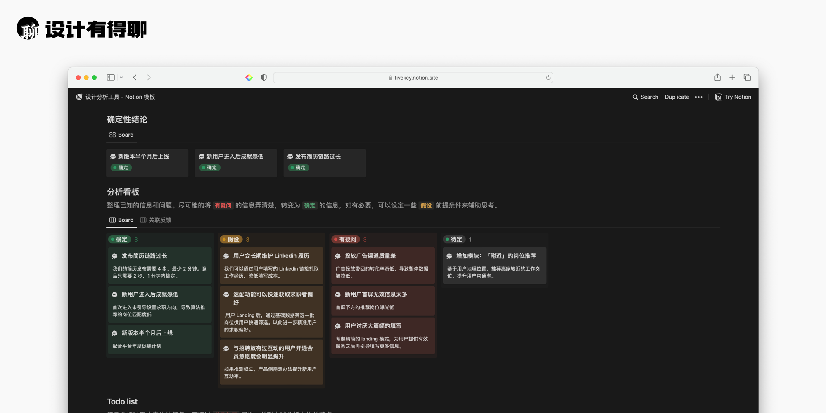Open a new tab with plus icon
The height and width of the screenshot is (413, 826).
[x=732, y=77]
